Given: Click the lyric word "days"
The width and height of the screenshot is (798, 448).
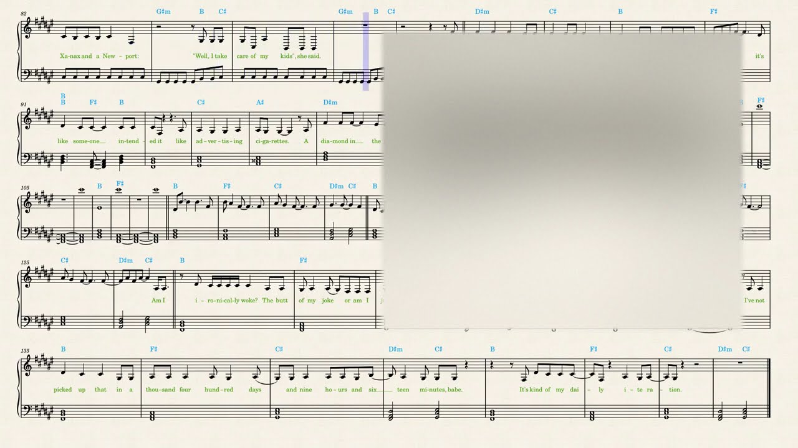Looking at the screenshot, I should pos(254,390).
